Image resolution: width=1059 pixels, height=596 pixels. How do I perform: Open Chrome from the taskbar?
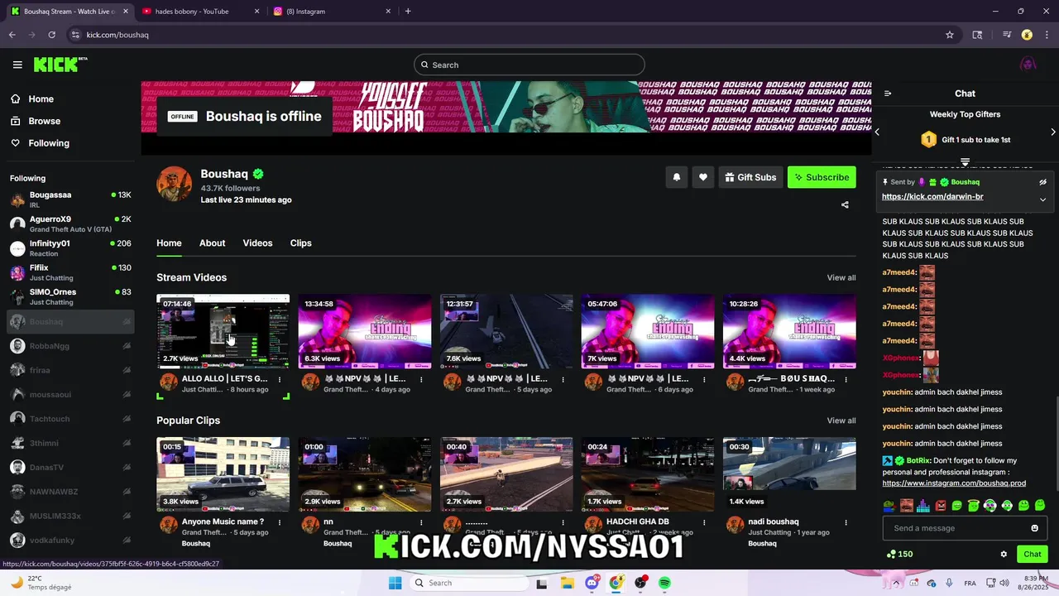click(x=616, y=583)
